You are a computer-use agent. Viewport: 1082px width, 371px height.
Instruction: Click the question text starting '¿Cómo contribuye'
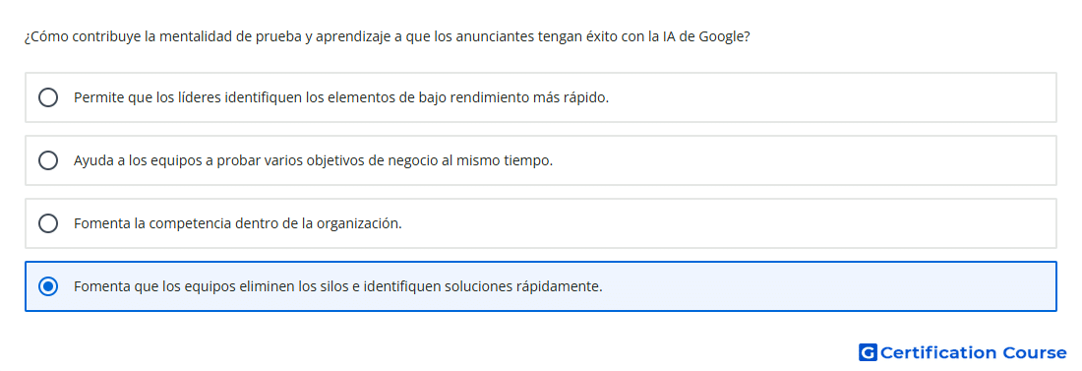[x=388, y=36]
